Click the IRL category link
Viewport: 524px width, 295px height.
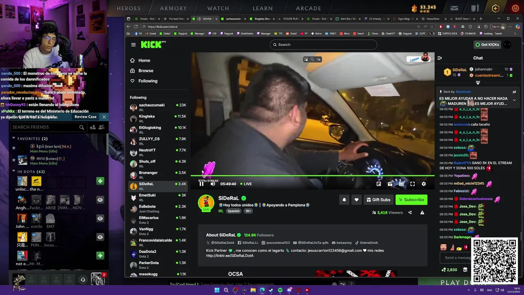[x=221, y=211]
